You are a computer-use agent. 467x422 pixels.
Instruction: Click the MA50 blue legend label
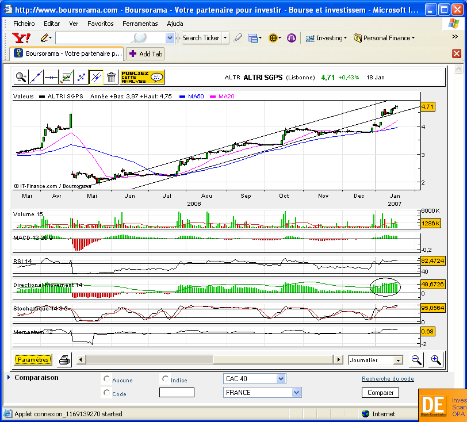coord(196,96)
